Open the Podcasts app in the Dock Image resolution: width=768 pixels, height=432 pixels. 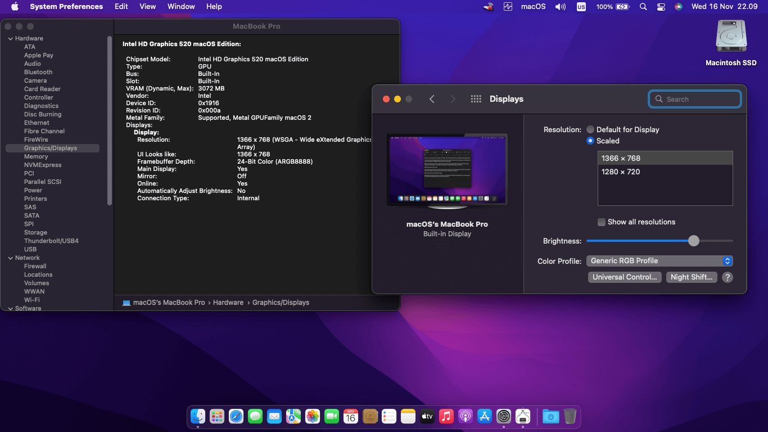pyautogui.click(x=465, y=416)
